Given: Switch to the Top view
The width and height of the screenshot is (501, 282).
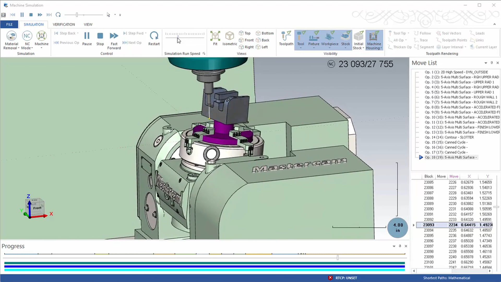Looking at the screenshot, I should 245,33.
